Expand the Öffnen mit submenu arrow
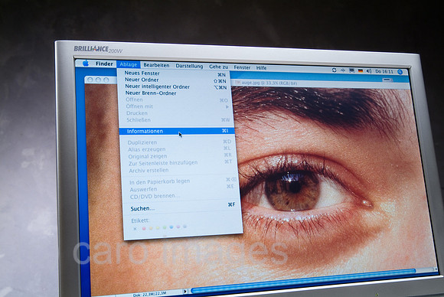 pos(227,106)
